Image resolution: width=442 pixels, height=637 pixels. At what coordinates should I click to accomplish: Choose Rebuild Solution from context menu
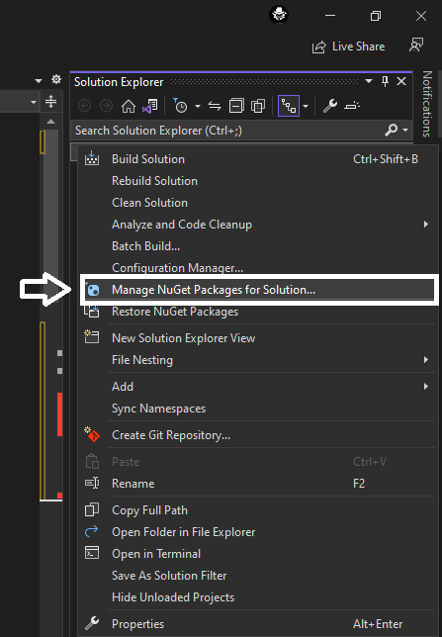coord(154,181)
